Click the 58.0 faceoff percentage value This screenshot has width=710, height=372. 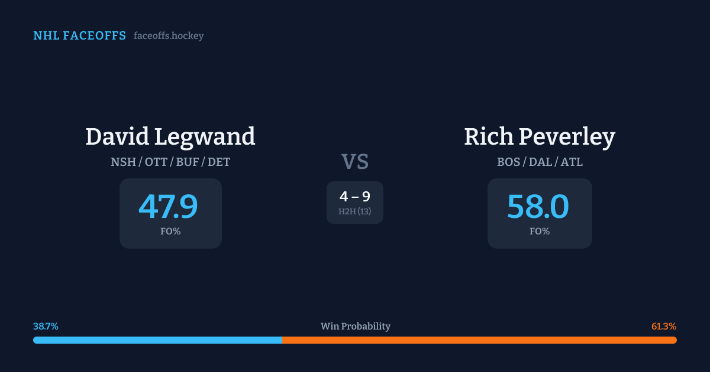click(538, 207)
